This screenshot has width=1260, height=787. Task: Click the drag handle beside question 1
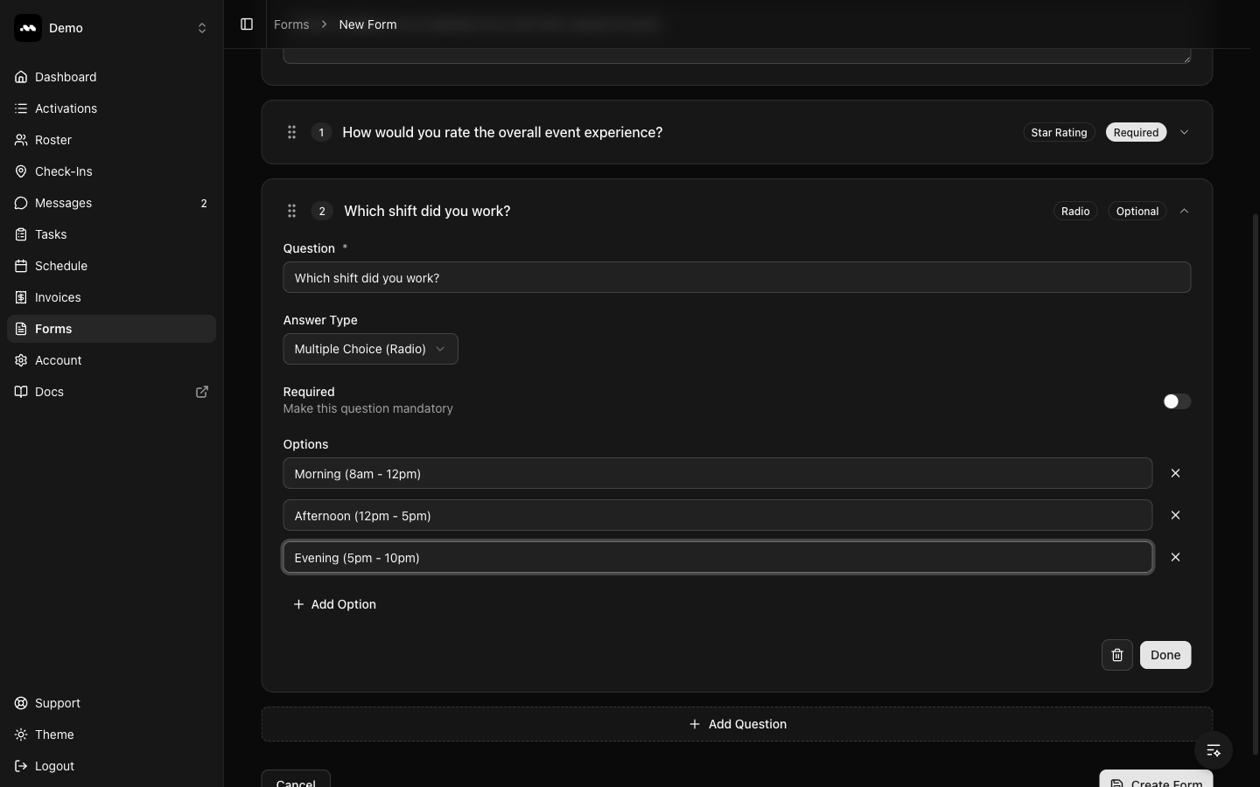click(292, 132)
